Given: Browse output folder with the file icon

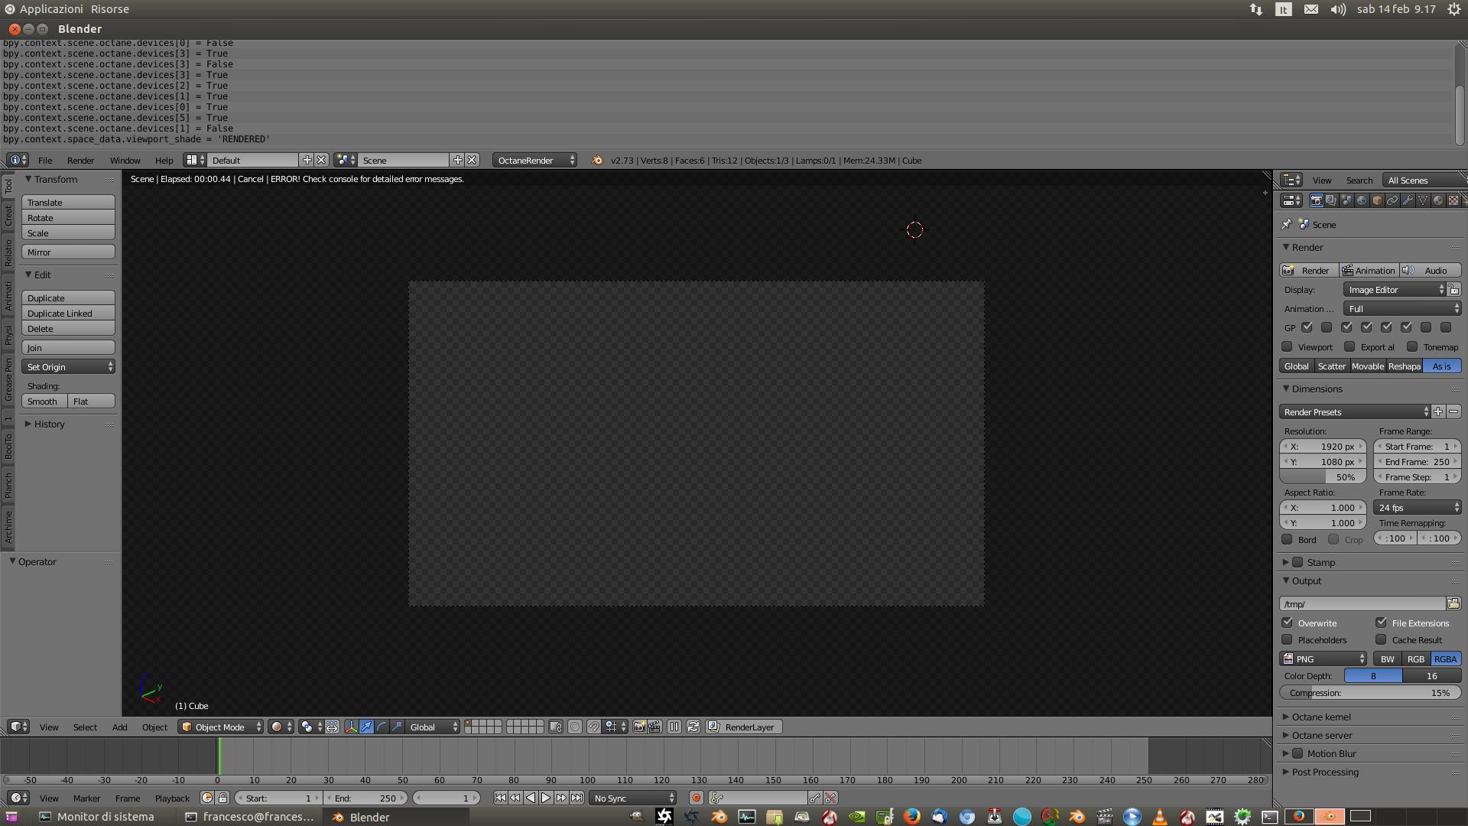Looking at the screenshot, I should tap(1453, 603).
